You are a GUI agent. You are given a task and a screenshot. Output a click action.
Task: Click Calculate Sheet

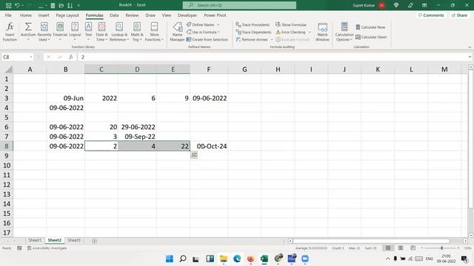coord(371,37)
